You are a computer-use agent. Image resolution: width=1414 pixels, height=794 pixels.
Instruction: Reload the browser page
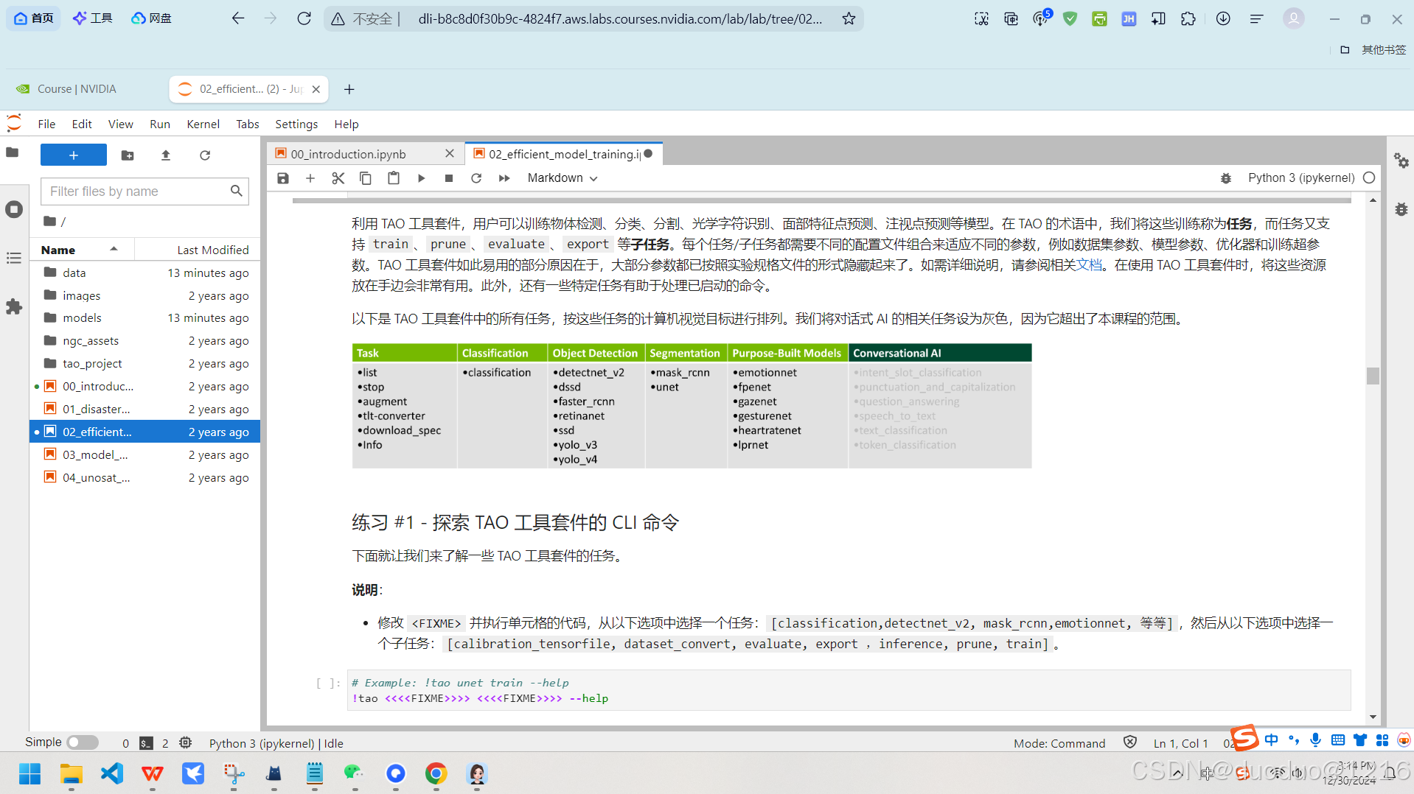[x=304, y=18]
